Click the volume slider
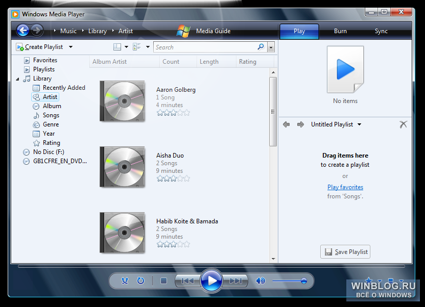Viewport: 425px width, 307px height. coord(289,281)
